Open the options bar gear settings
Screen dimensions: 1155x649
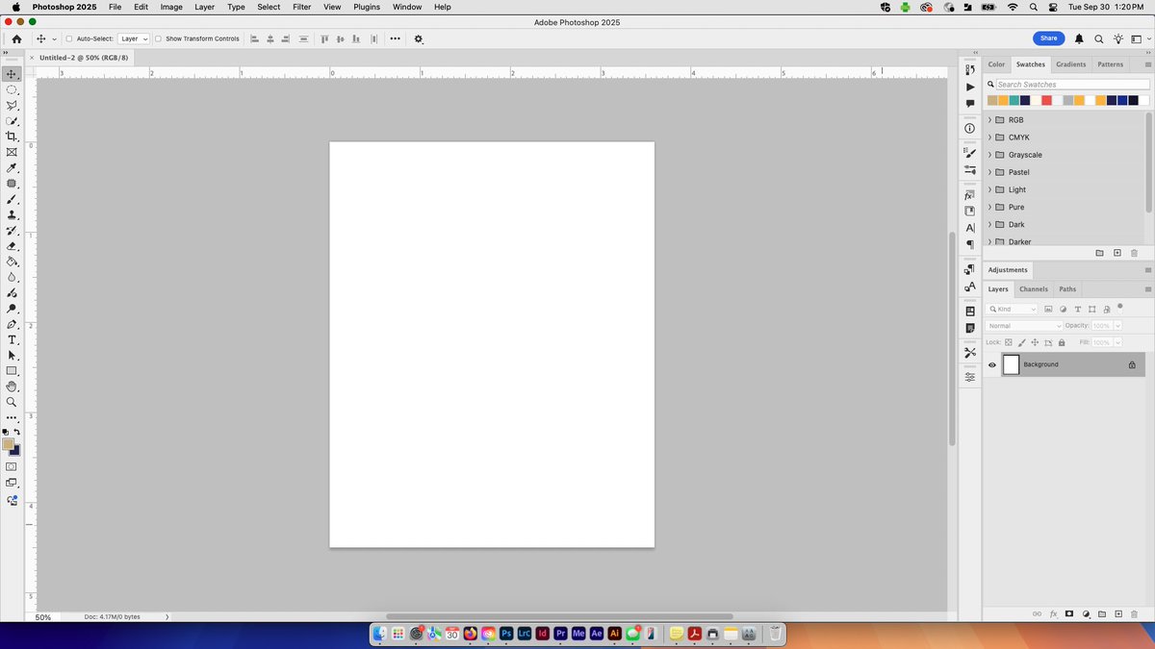pos(418,39)
